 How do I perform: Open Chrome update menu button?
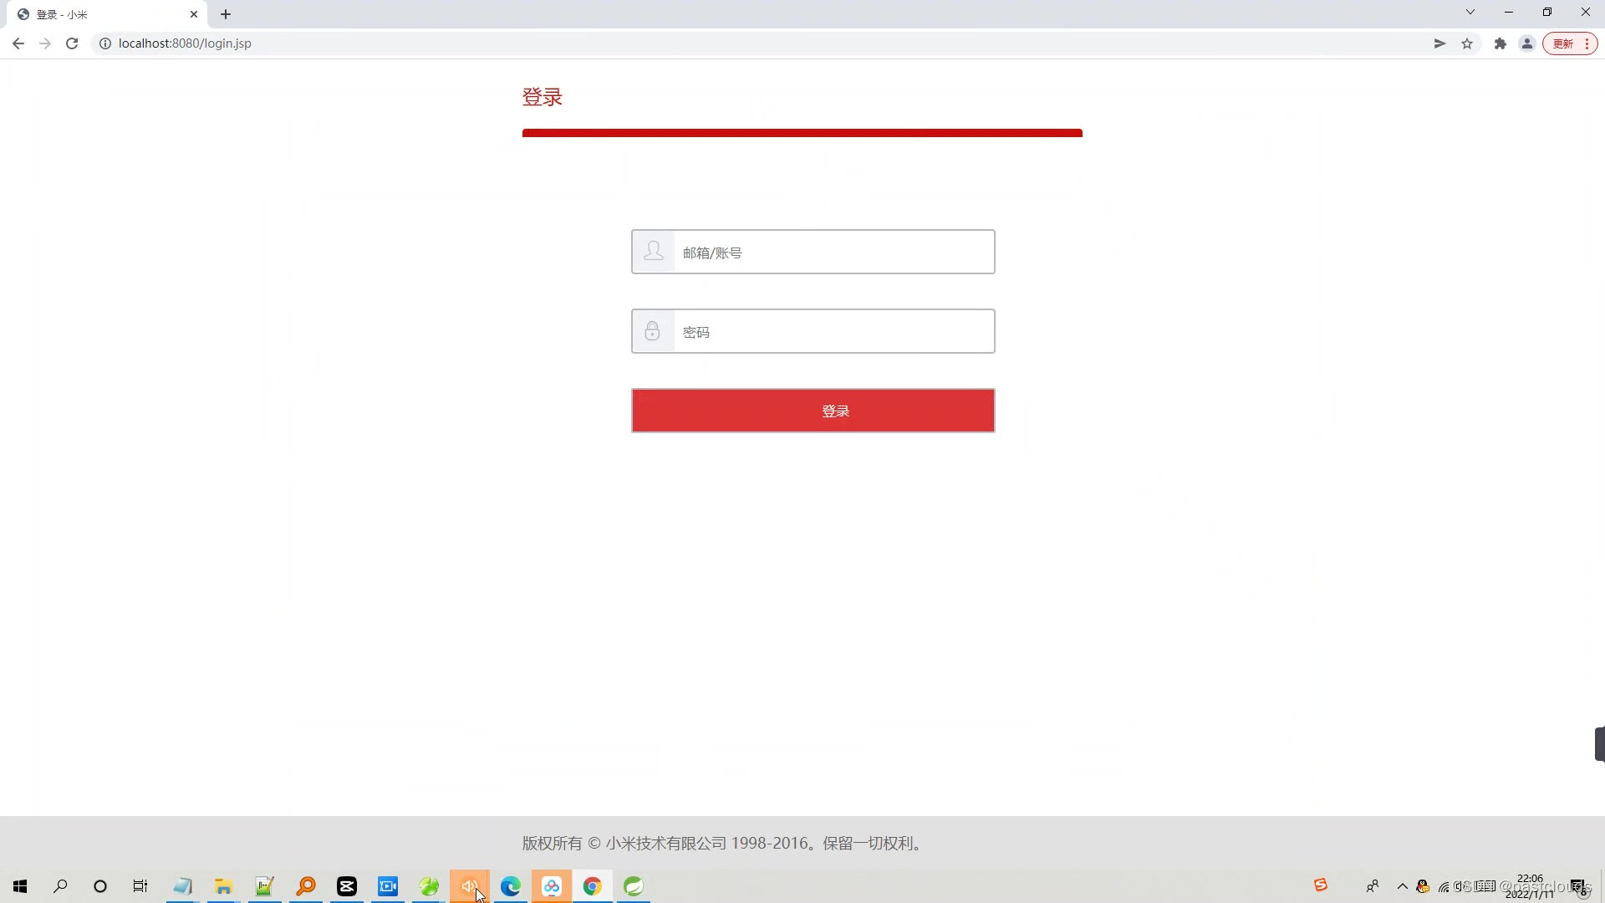coord(1570,43)
